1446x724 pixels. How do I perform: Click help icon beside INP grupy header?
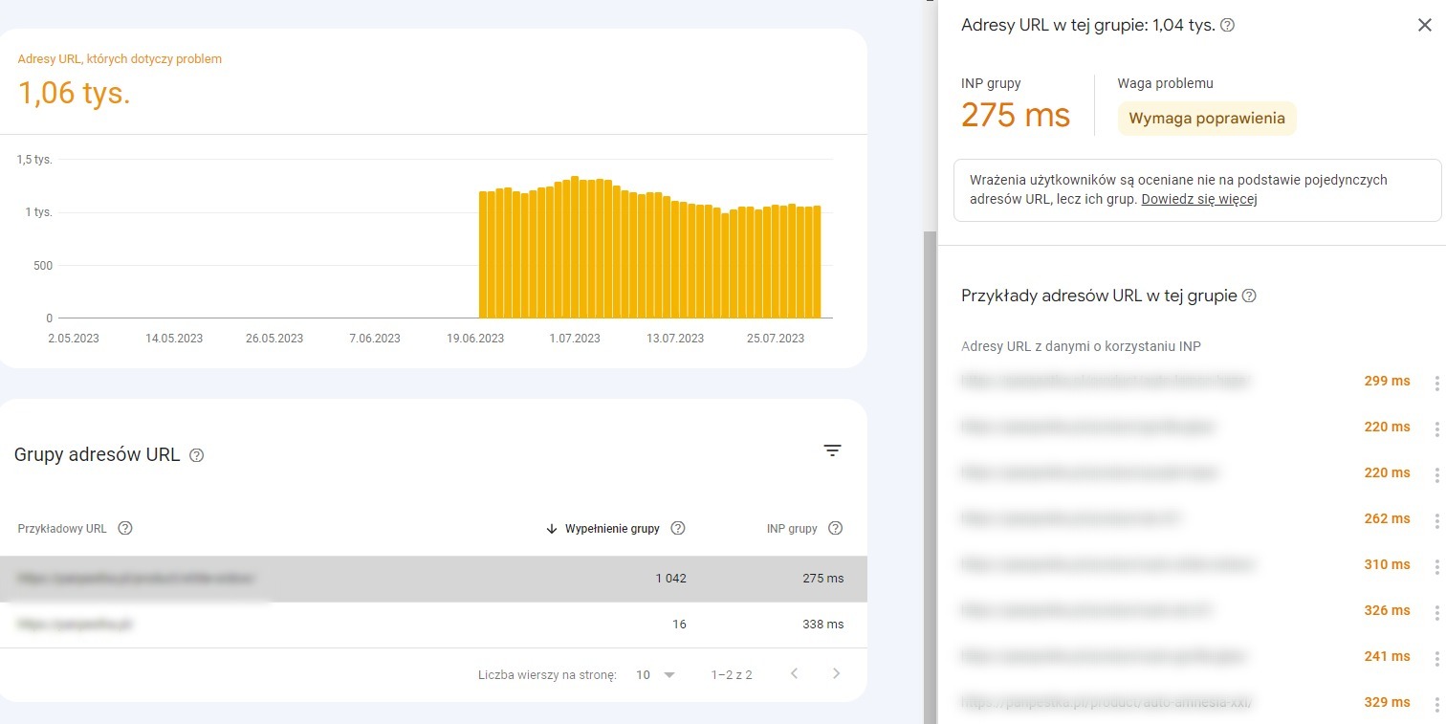(836, 528)
